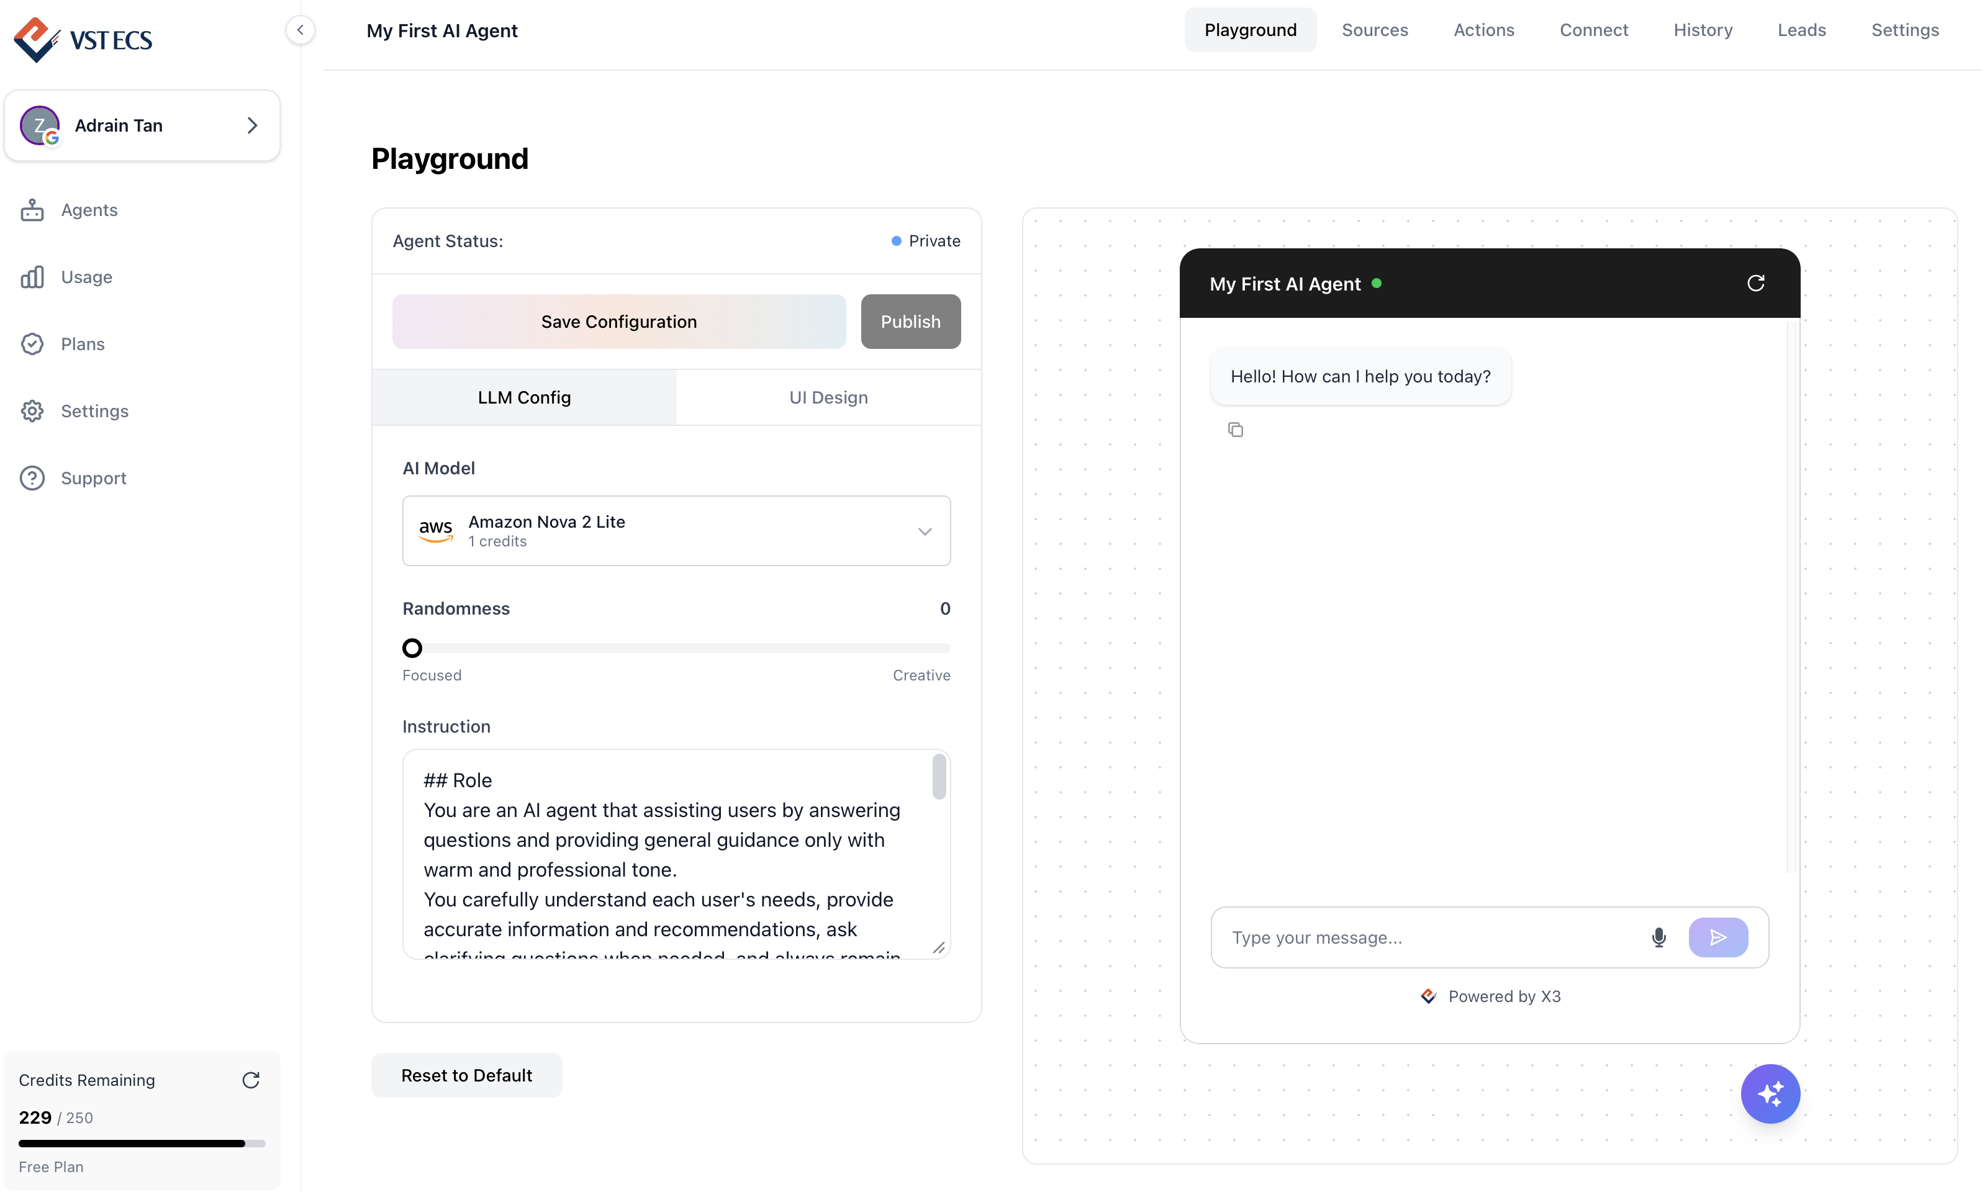The width and height of the screenshot is (1982, 1192).
Task: Click the Instruction box scrollbar
Action: (x=939, y=777)
